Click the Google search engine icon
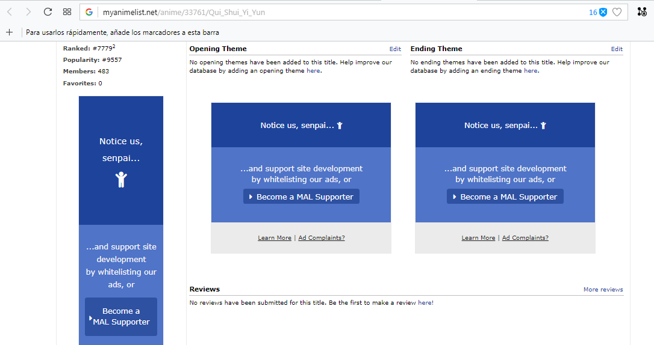This screenshot has width=654, height=345. (89, 12)
